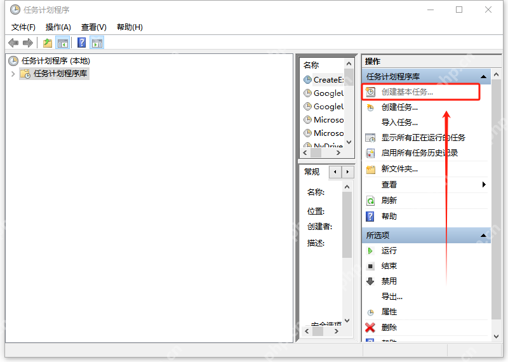
Task: Click the black 结束 stop icon
Action: [370, 266]
